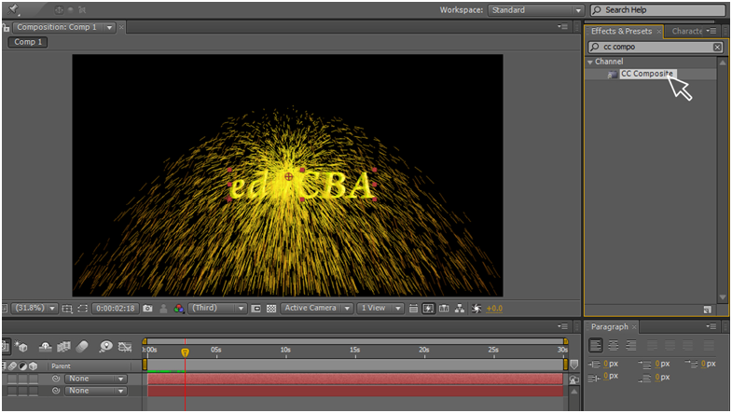This screenshot has width=732, height=413.
Task: Enable frame blending for the composition
Action: (64, 346)
